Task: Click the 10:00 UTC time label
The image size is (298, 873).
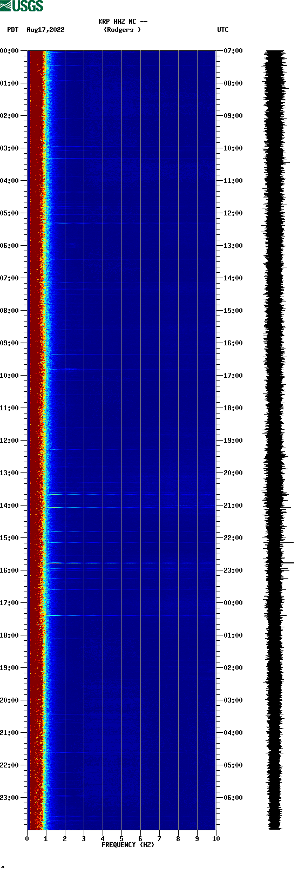Action: pos(233,148)
